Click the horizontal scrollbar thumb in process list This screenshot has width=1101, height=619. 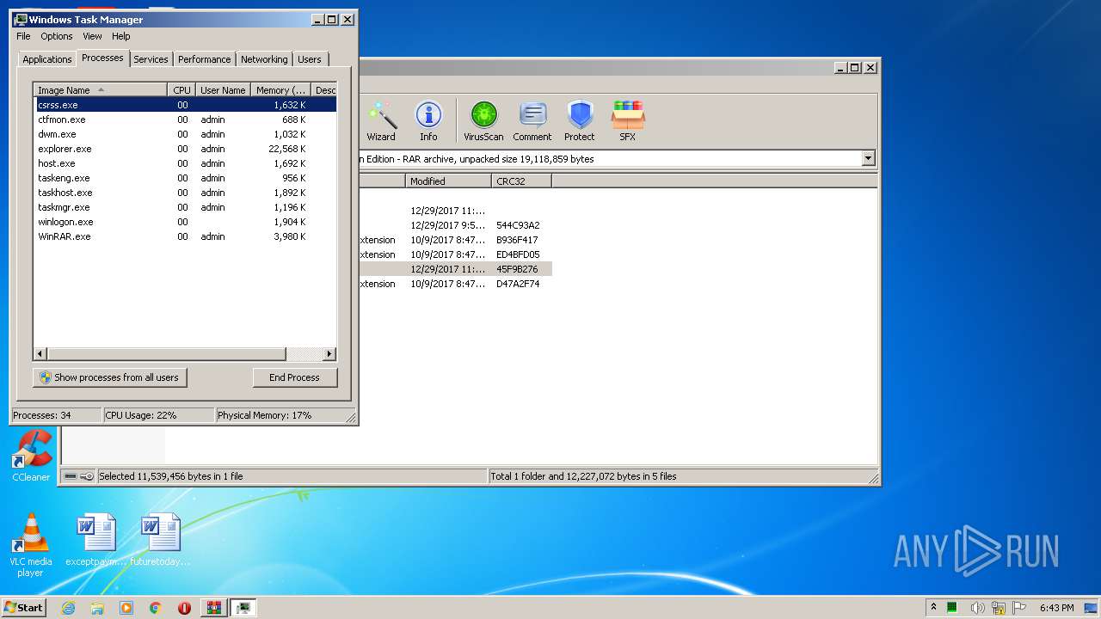coord(166,354)
